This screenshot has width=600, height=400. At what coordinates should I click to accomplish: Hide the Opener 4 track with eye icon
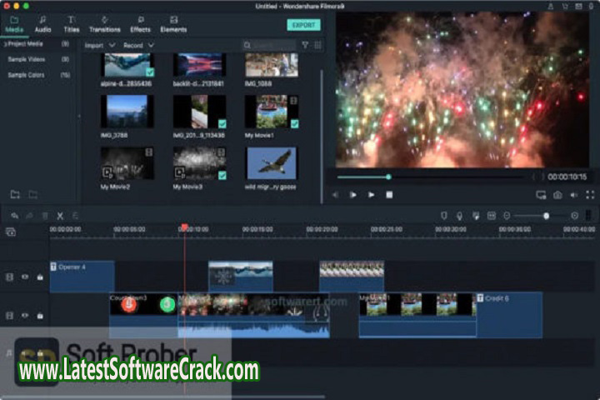[25, 277]
